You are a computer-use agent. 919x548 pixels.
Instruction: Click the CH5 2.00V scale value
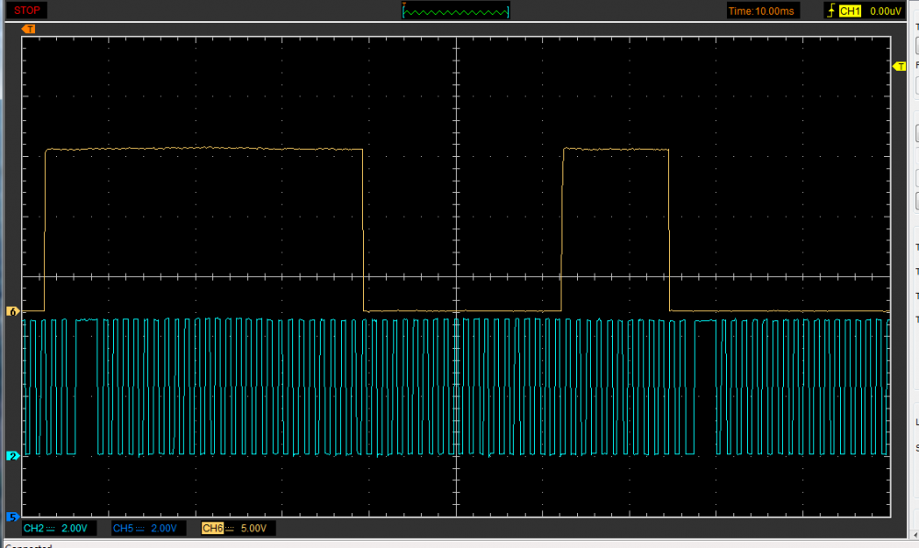click(x=164, y=529)
